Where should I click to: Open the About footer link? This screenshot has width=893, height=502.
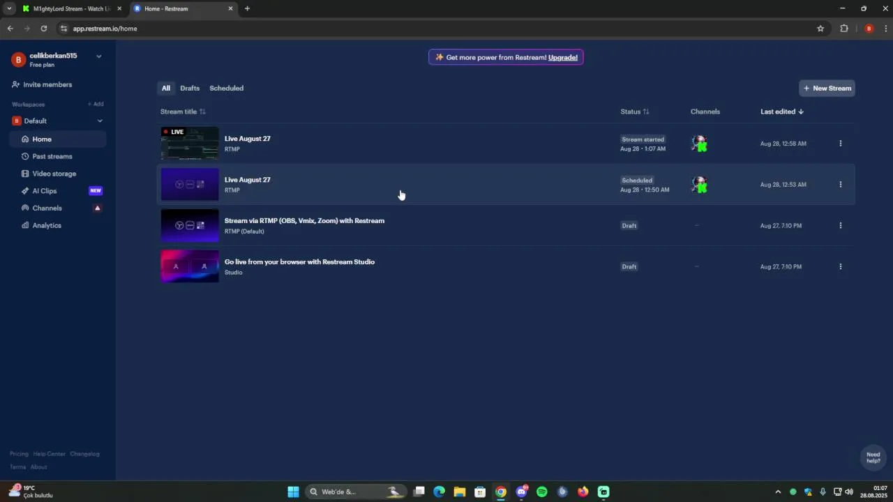[x=38, y=467]
